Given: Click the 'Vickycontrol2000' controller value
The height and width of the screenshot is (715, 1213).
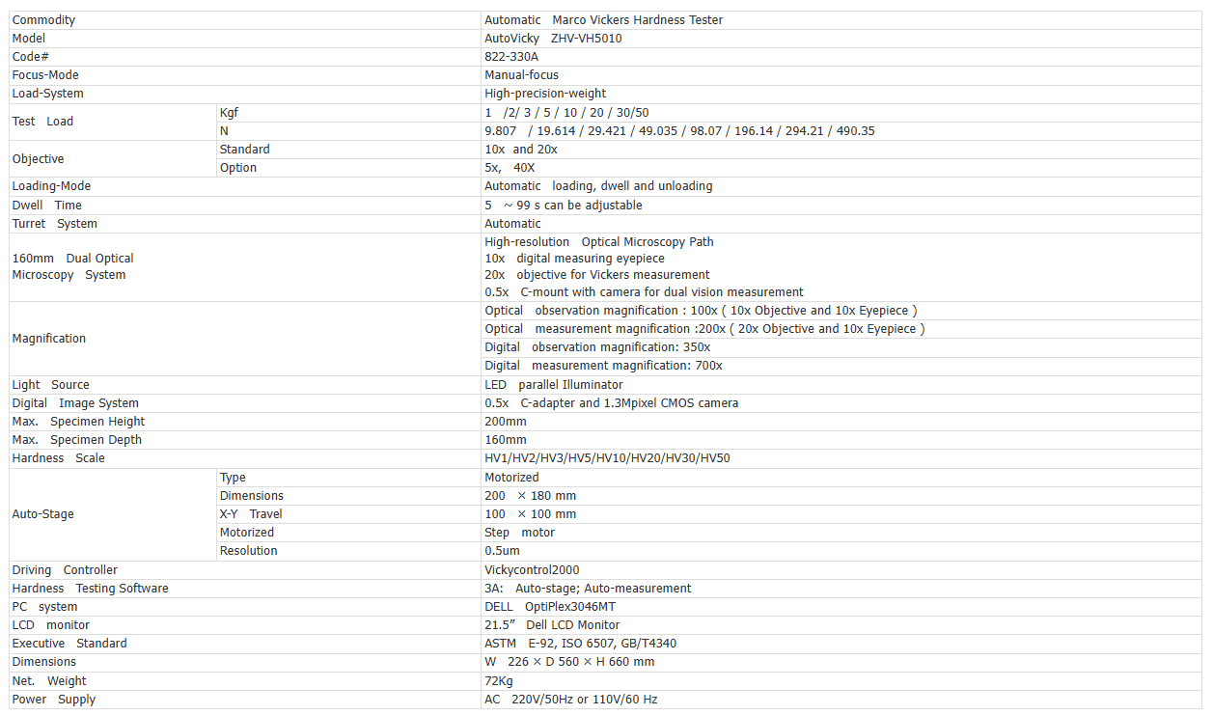Looking at the screenshot, I should pyautogui.click(x=532, y=570).
